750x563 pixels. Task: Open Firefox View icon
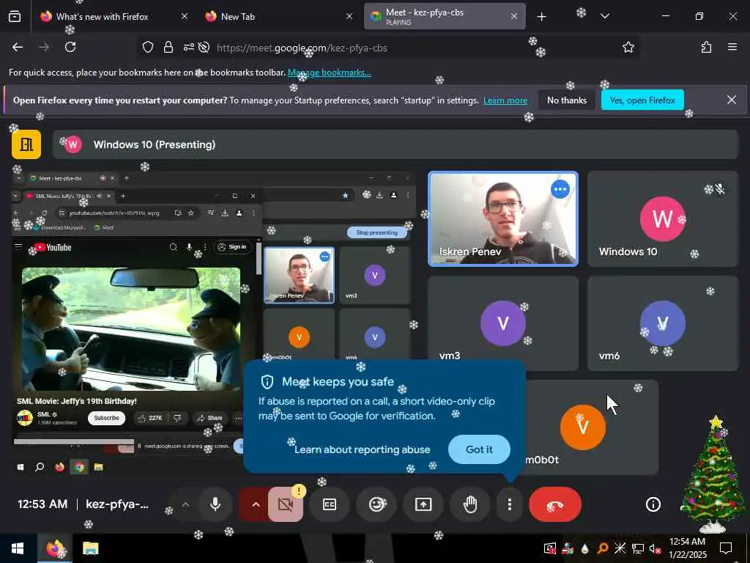coord(15,17)
